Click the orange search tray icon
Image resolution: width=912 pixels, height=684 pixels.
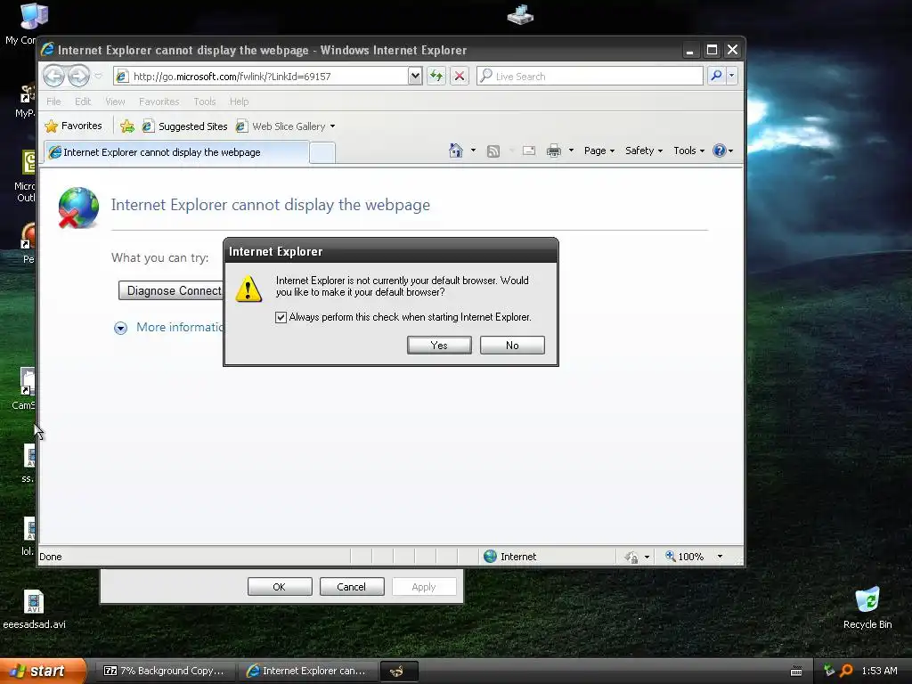(x=846, y=671)
